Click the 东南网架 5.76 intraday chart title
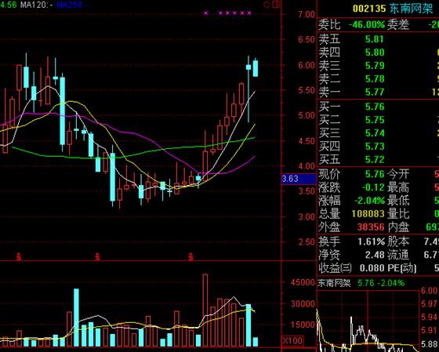This screenshot has width=439, height=352. click(x=361, y=283)
